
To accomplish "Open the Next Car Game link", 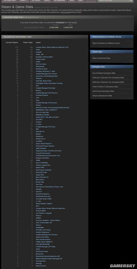I will point(41,64).
